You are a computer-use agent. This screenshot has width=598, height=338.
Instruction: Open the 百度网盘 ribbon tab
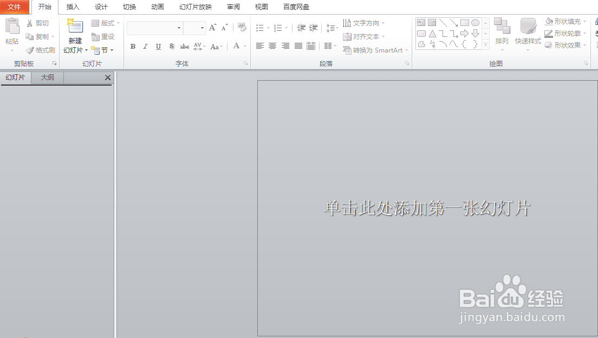296,6
